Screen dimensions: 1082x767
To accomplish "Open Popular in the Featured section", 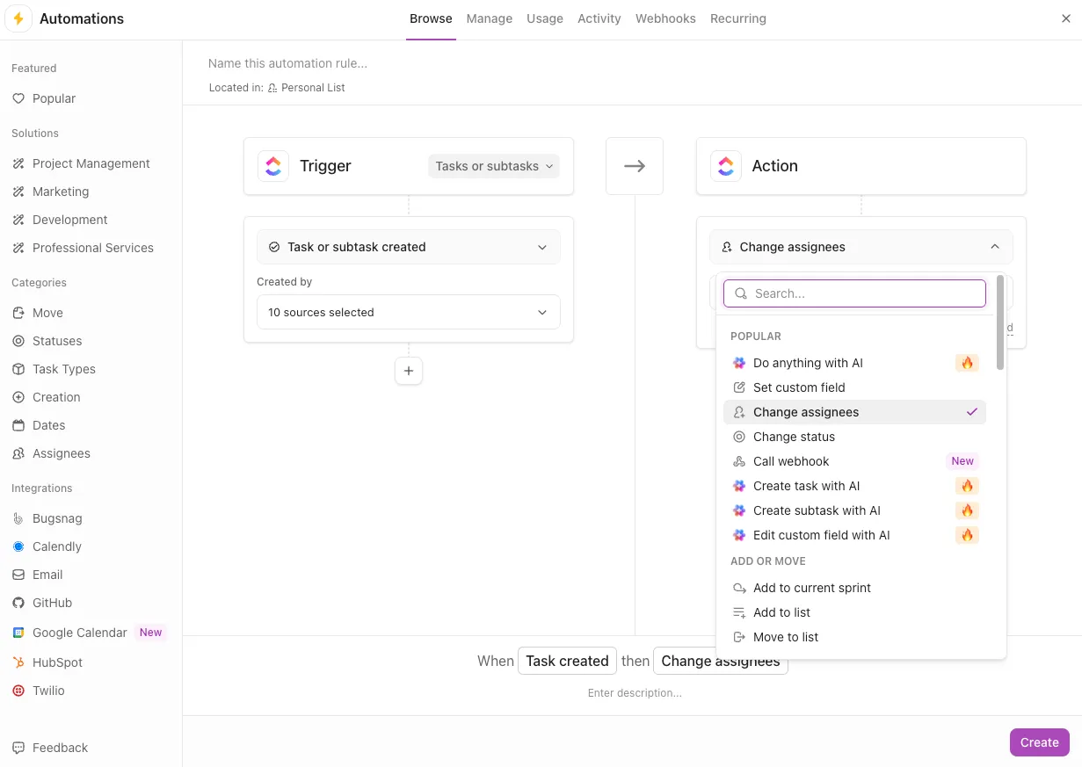I will (x=54, y=98).
